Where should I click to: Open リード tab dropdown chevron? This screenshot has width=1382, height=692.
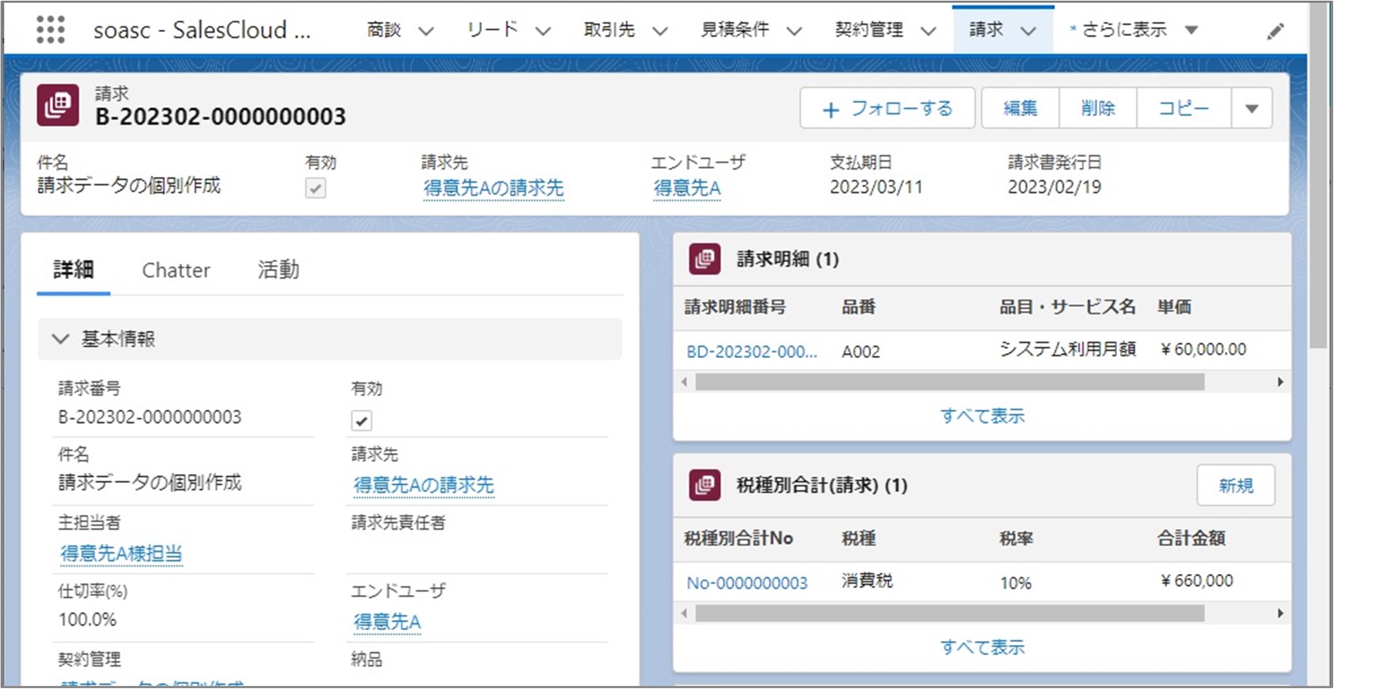click(543, 31)
